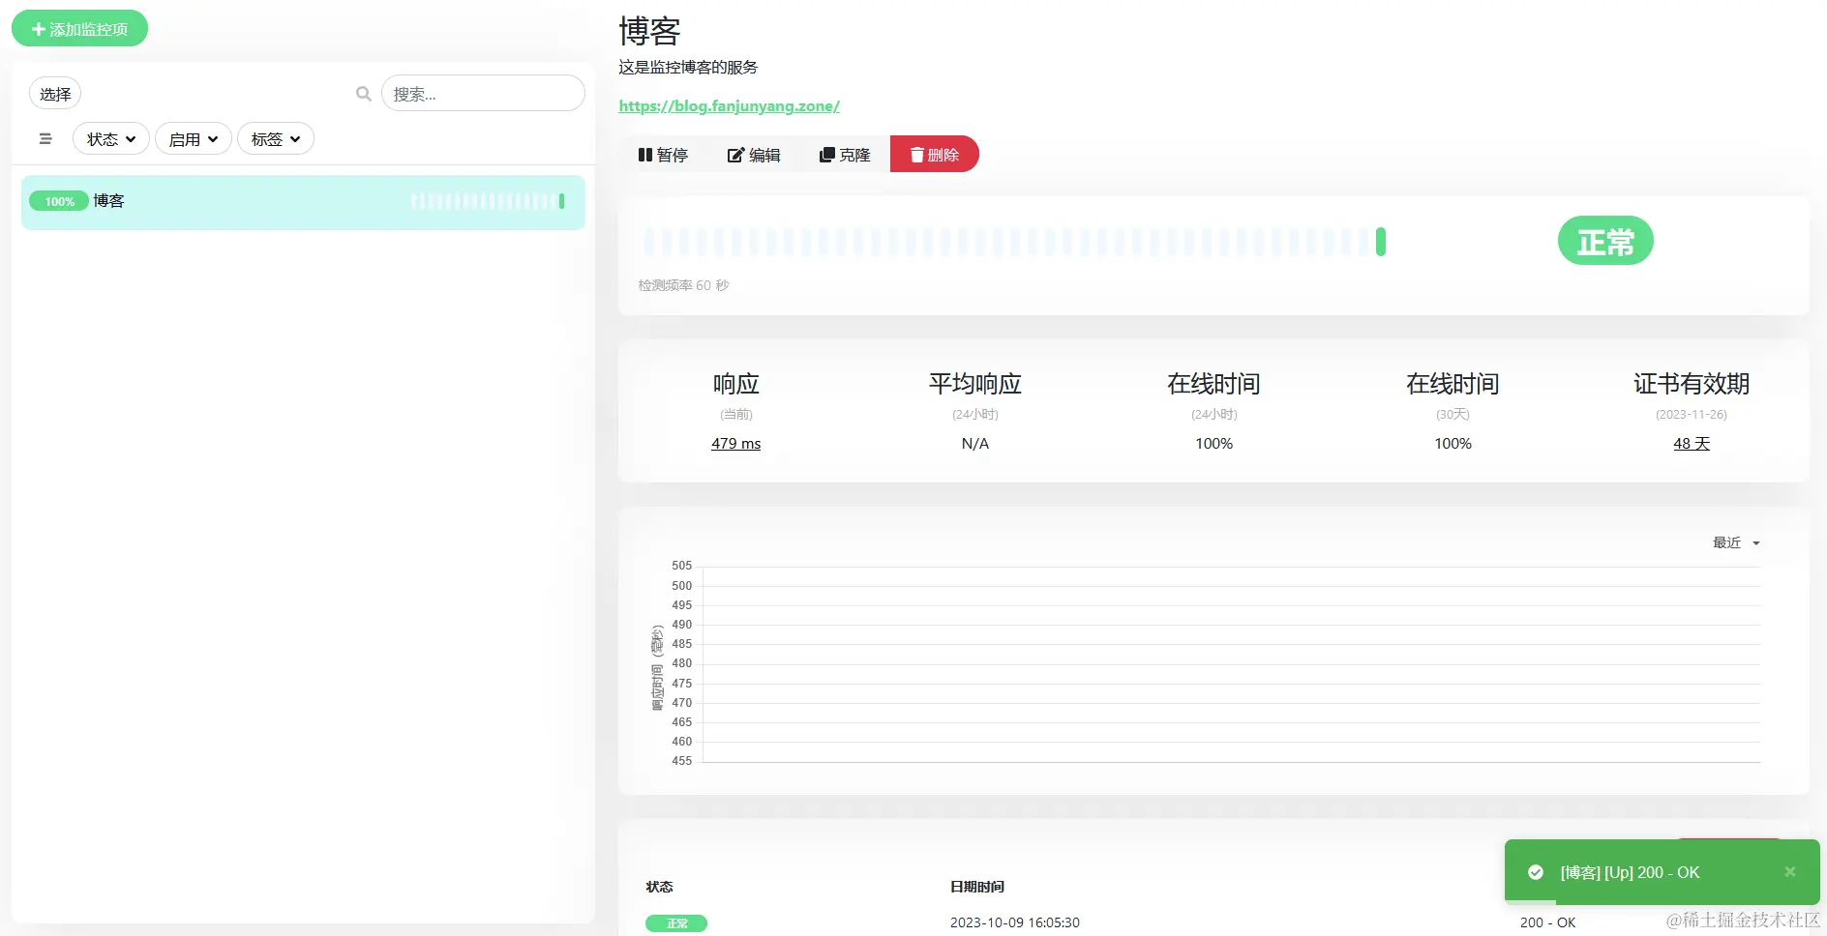Open the 启用 enabled filter dropdown

pyautogui.click(x=194, y=139)
